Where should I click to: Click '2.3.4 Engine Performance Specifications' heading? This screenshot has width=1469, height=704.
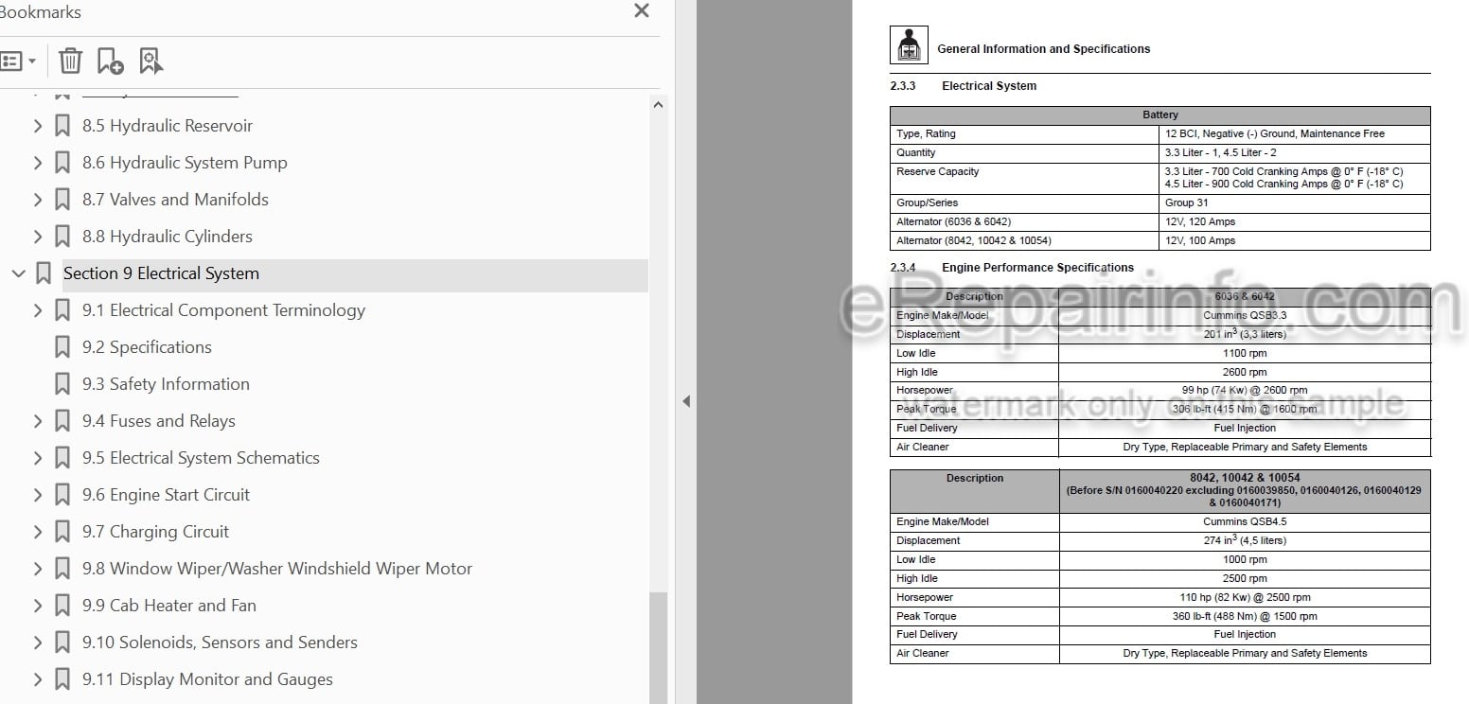click(x=1012, y=268)
